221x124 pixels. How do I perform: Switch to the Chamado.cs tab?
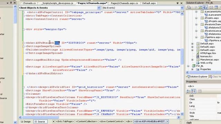coord(29,3)
